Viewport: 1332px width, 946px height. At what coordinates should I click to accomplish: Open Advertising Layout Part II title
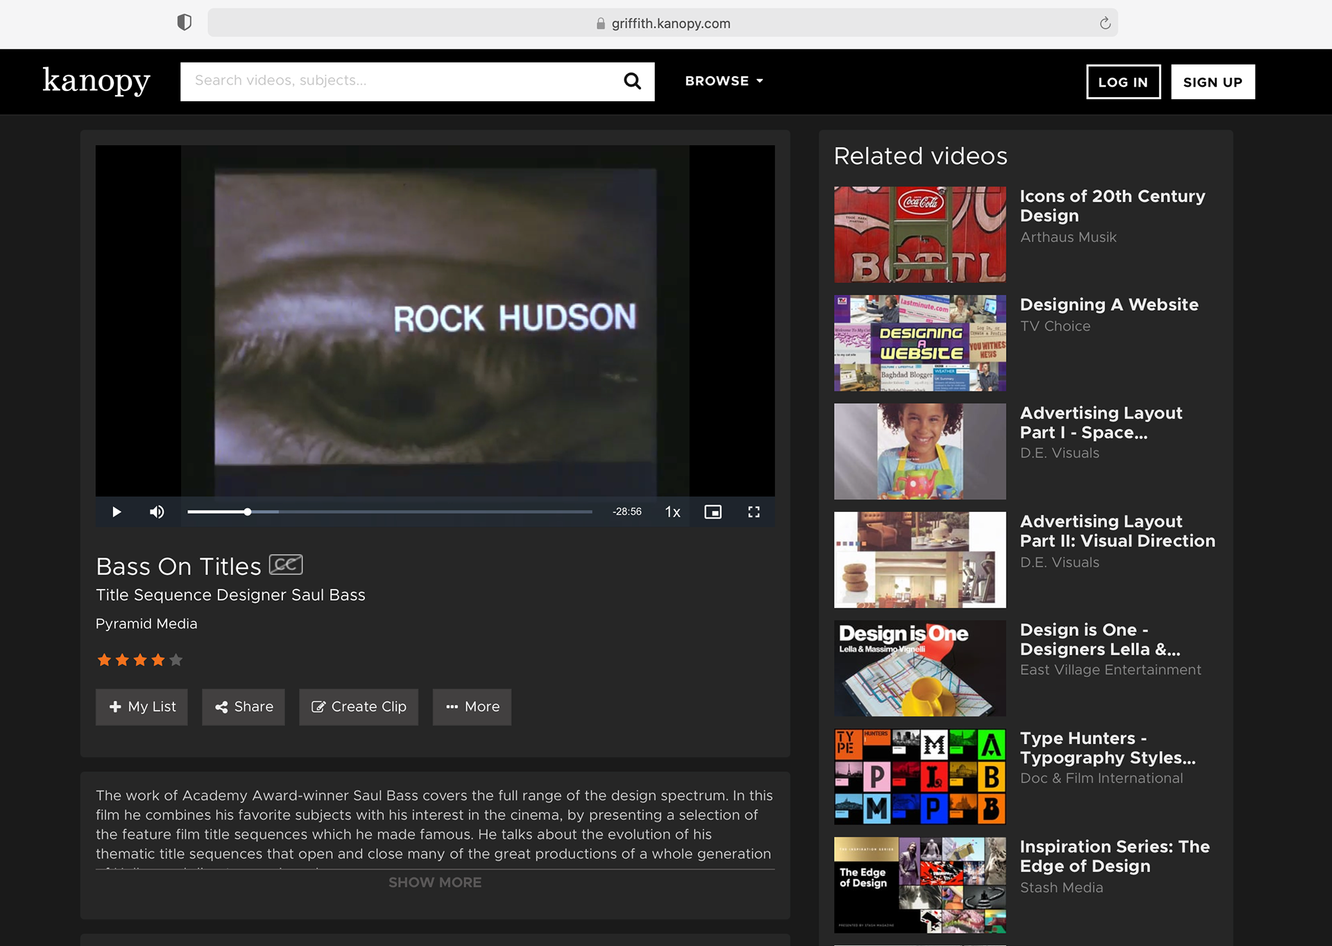point(1117,531)
